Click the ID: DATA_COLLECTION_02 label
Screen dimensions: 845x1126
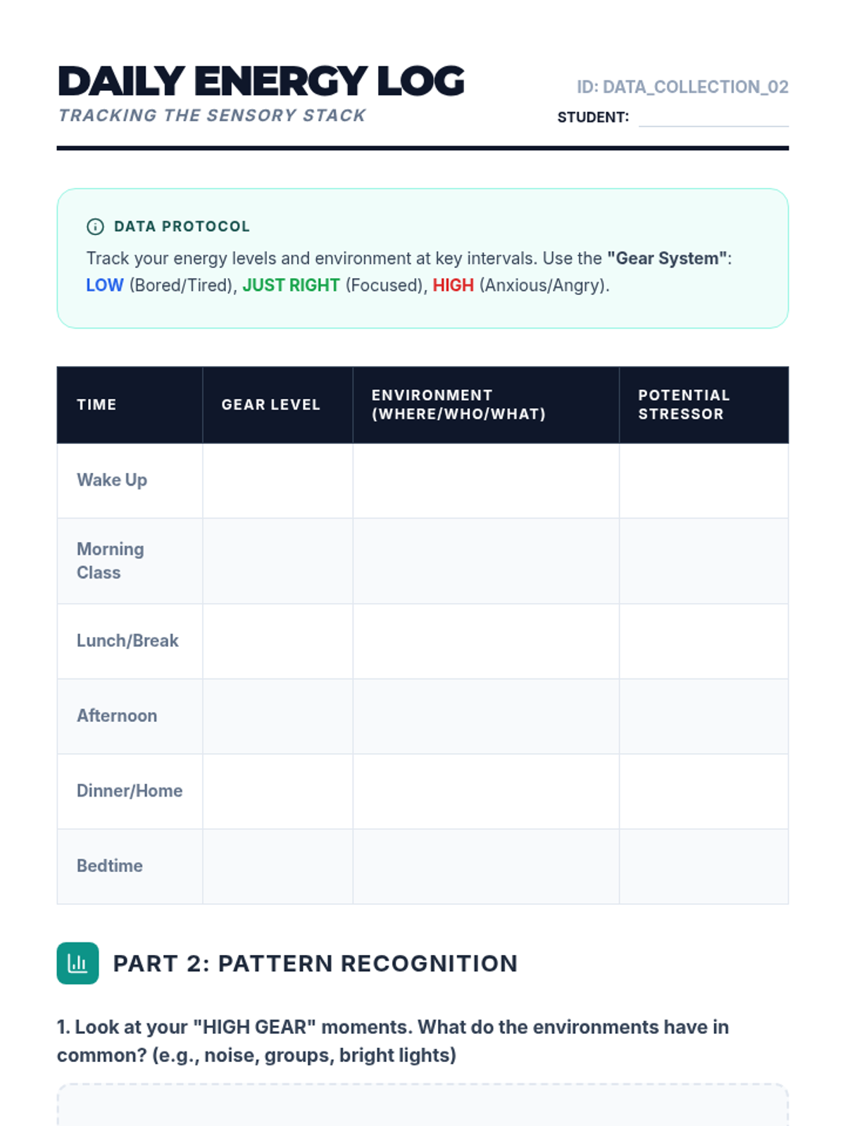682,87
